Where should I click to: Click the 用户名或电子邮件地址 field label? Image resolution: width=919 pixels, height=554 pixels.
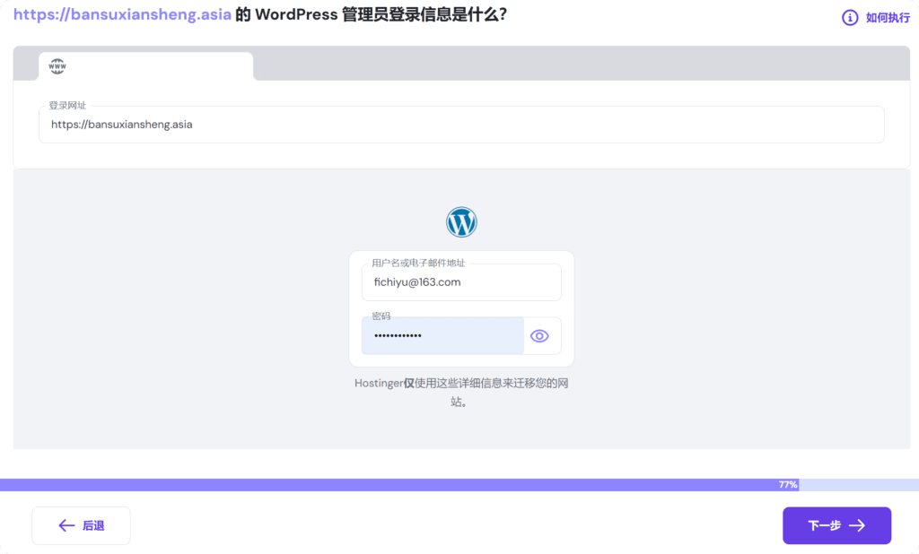coord(418,264)
